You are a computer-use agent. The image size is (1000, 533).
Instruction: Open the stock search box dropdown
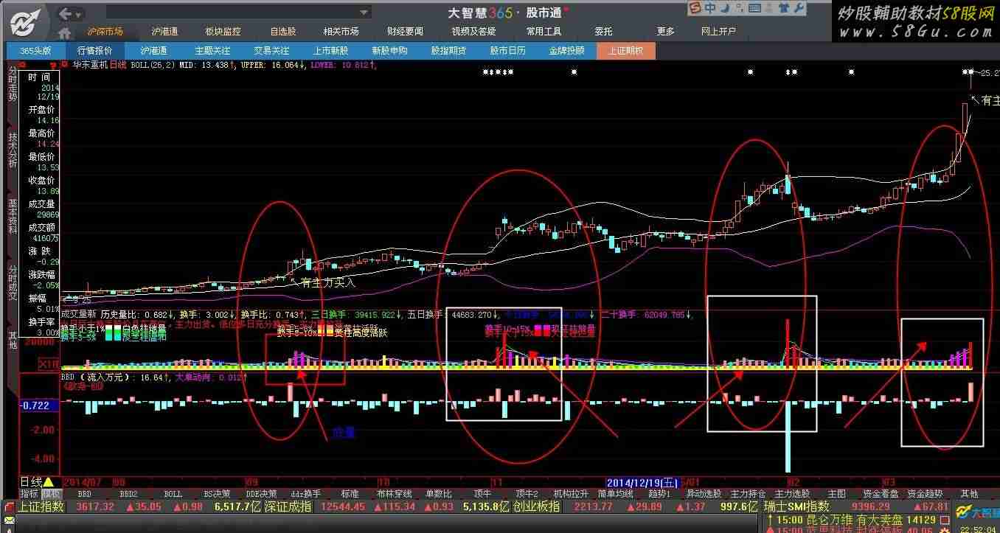pyautogui.click(x=364, y=13)
